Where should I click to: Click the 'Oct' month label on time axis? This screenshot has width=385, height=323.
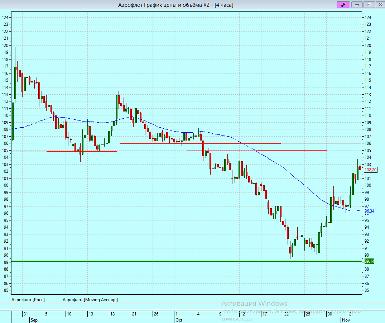coord(179,320)
